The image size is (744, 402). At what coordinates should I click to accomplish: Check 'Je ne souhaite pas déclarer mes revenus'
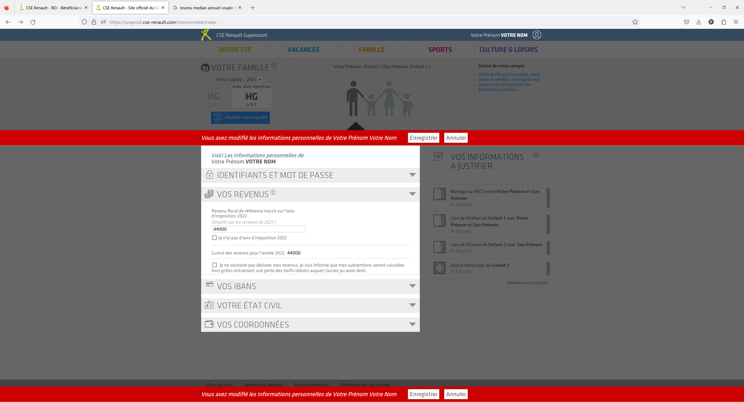click(x=214, y=265)
